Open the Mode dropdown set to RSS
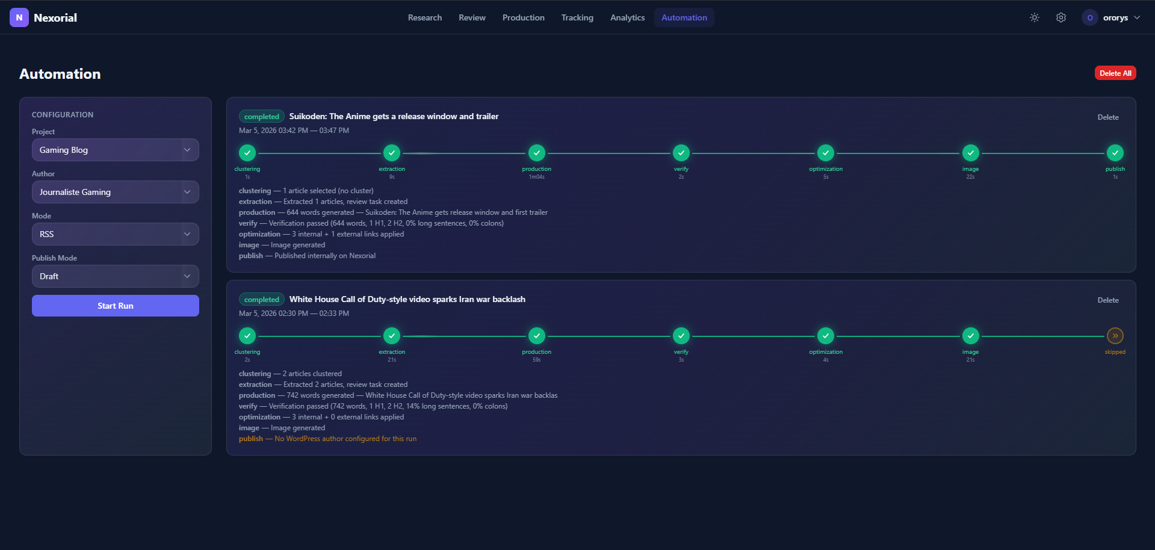 (115, 233)
